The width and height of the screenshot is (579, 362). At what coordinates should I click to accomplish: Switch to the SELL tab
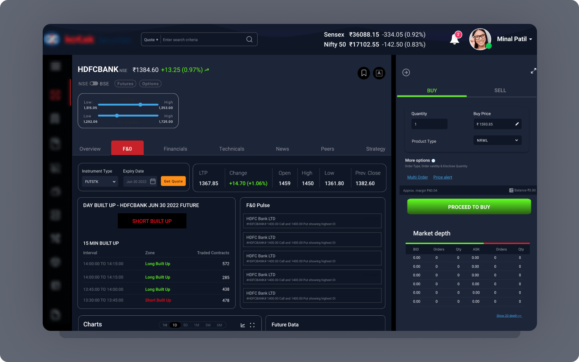tap(500, 90)
